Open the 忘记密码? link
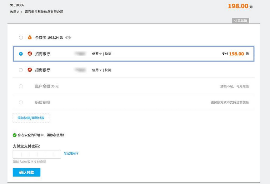The height and width of the screenshot is (184, 270). point(71,153)
